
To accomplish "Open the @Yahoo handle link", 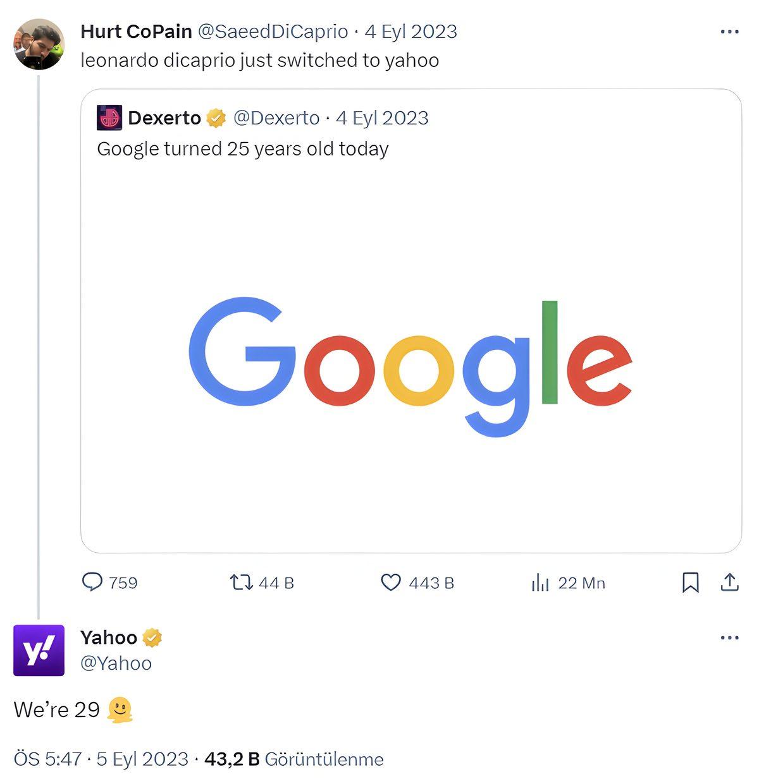I will click(116, 663).
